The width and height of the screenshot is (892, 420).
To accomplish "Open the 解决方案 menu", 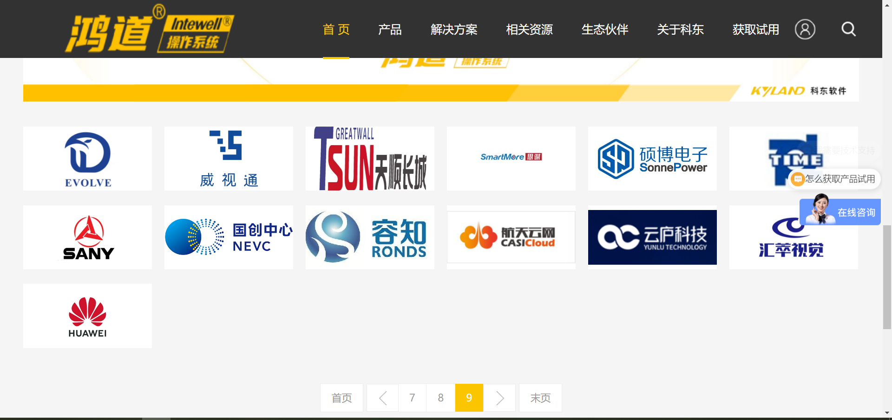I will [454, 30].
